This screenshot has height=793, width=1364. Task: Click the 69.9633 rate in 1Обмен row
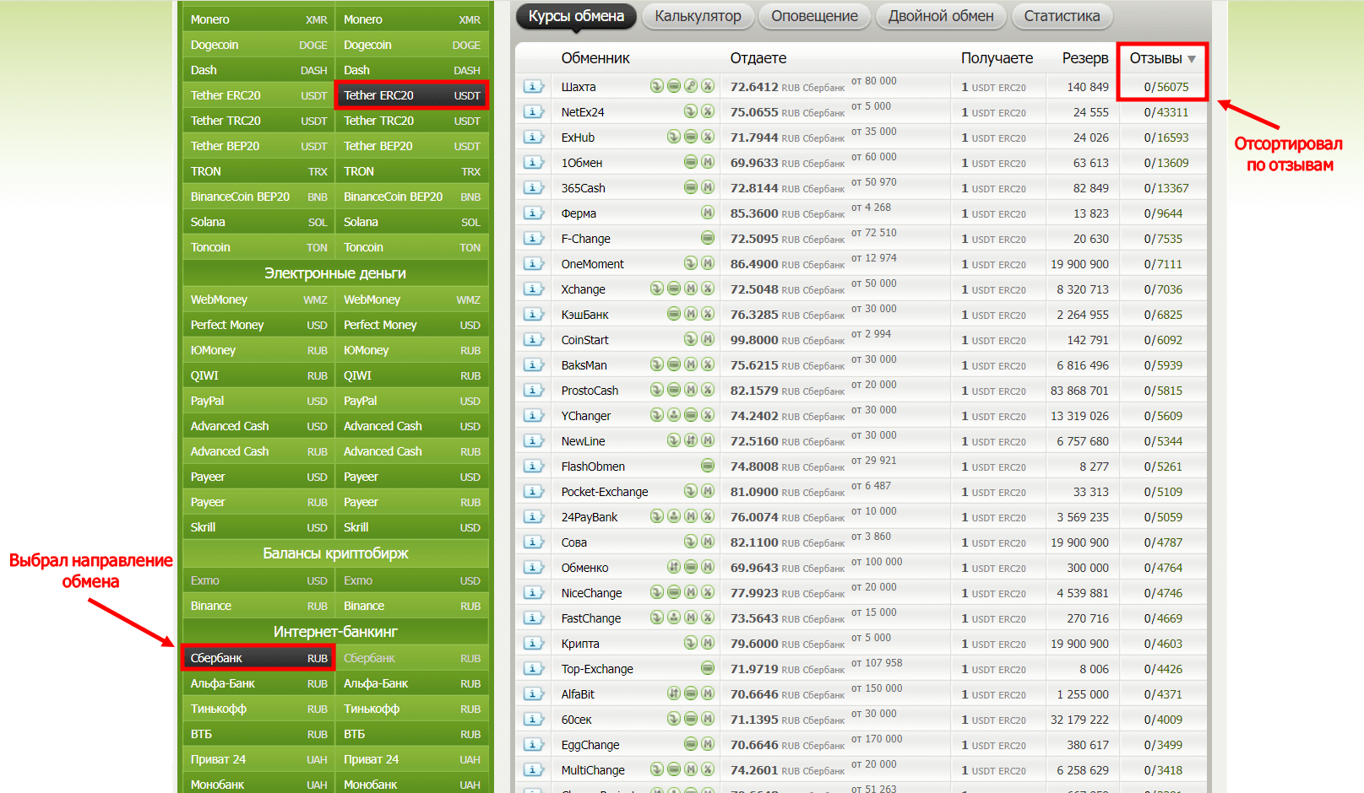pyautogui.click(x=754, y=163)
